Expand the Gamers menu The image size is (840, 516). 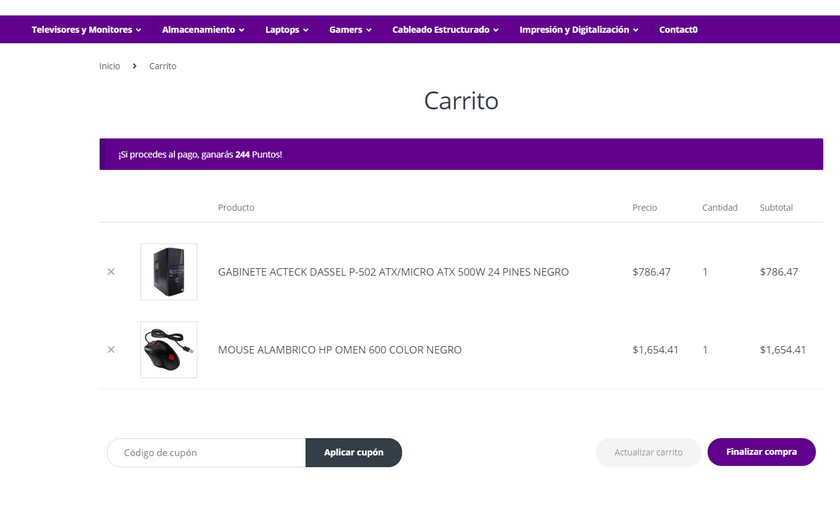(x=350, y=30)
